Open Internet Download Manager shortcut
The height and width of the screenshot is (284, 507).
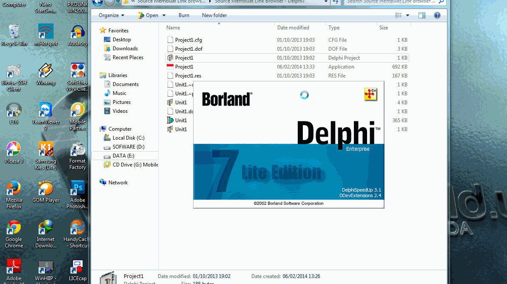click(x=46, y=234)
